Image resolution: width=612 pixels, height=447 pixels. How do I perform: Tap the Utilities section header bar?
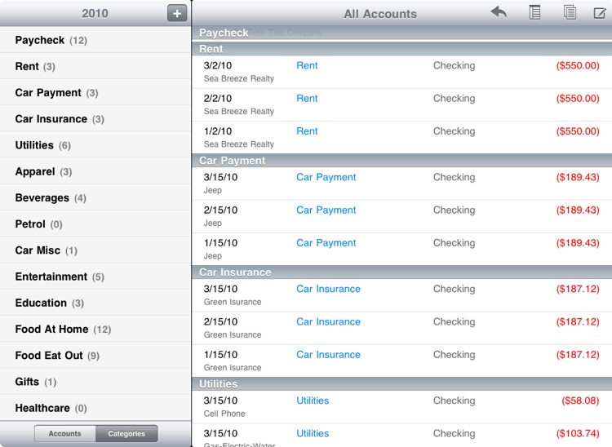[x=402, y=384]
